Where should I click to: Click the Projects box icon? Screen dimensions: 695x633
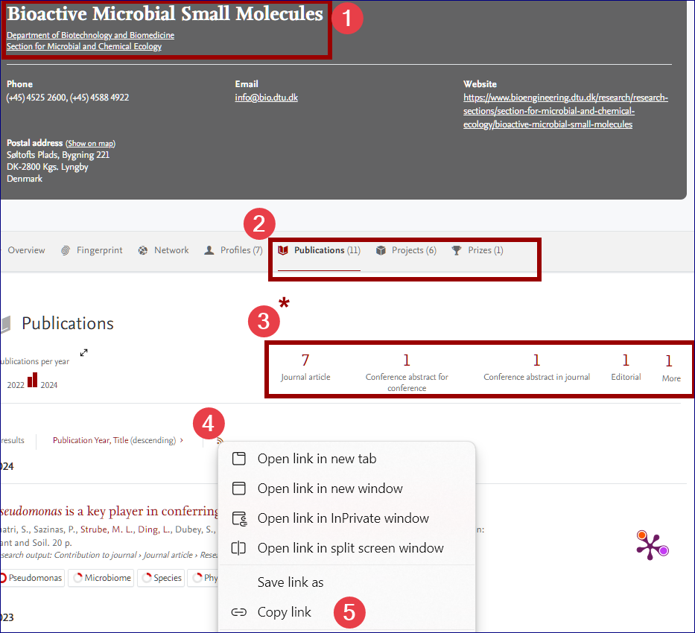pos(381,250)
